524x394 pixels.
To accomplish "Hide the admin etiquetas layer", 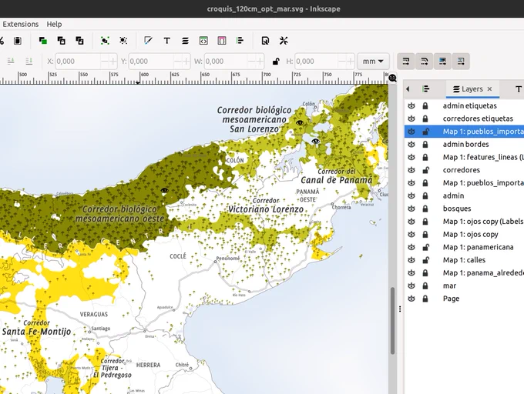I will tap(411, 105).
